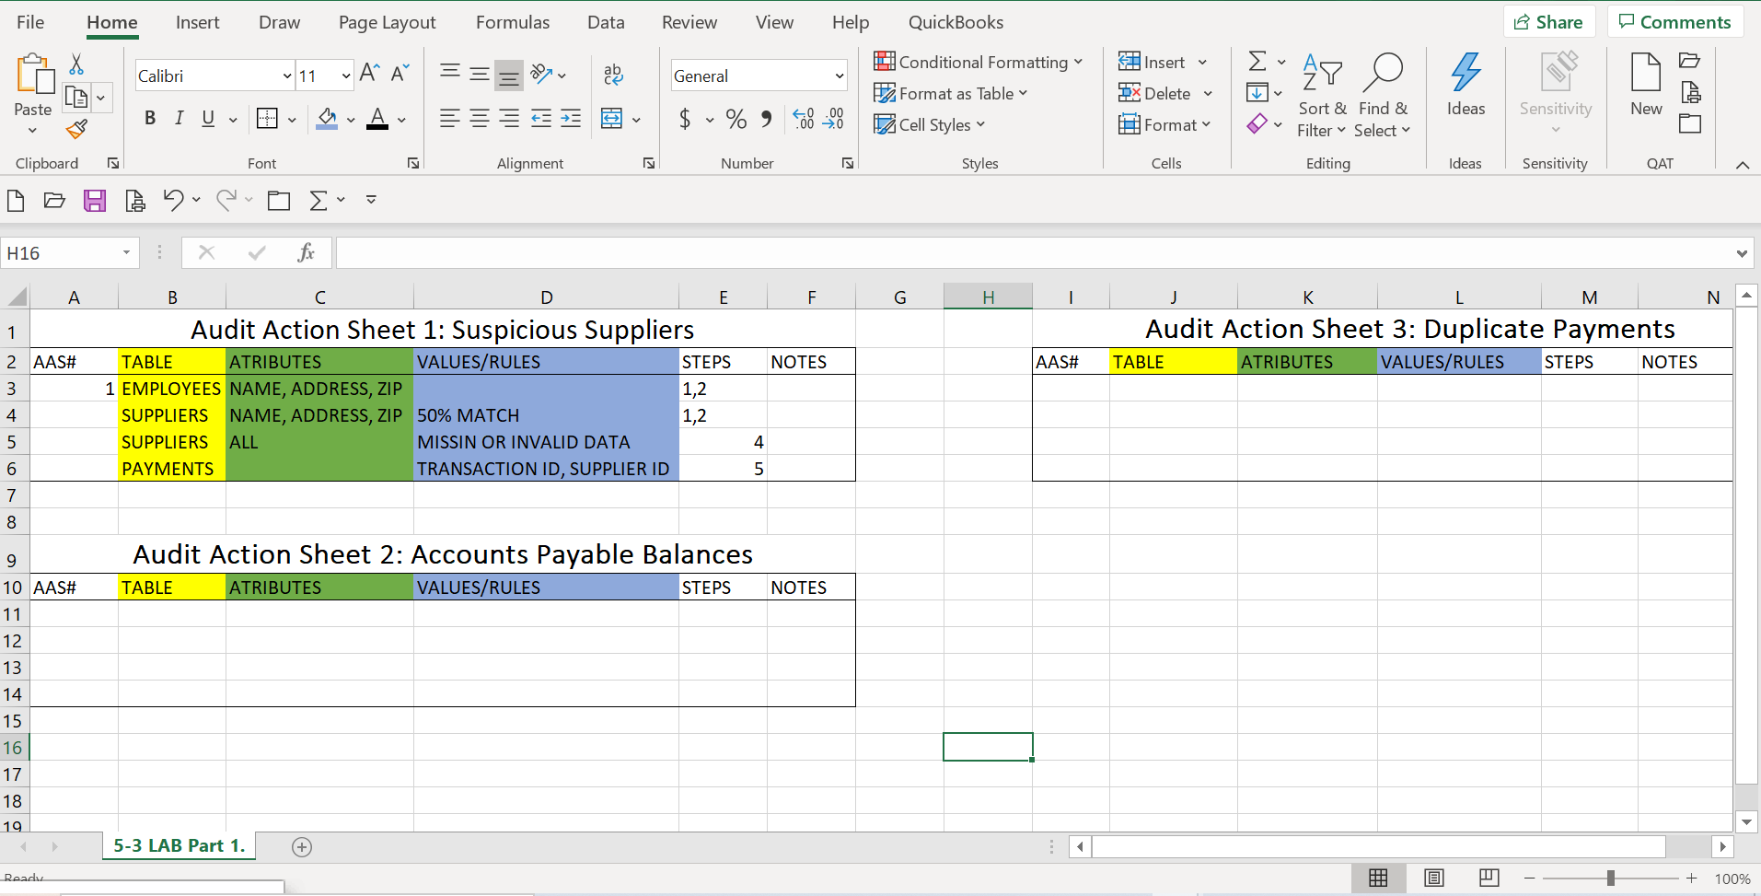
Task: Toggle italic formatting on the selection
Action: (179, 118)
